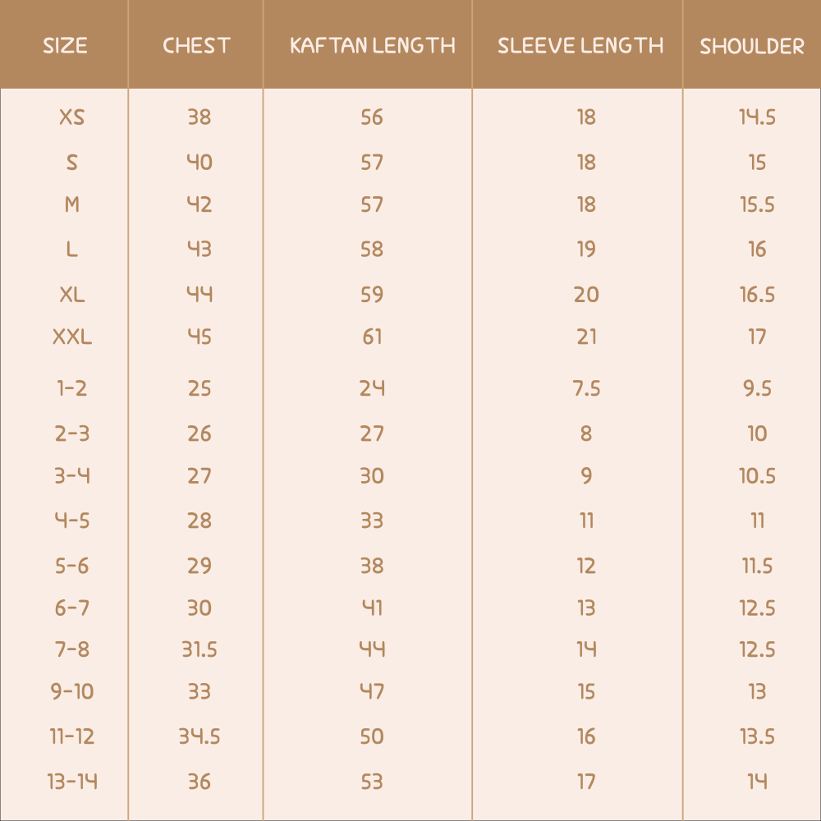Click chest value 34.5 for size 11-12

click(200, 736)
